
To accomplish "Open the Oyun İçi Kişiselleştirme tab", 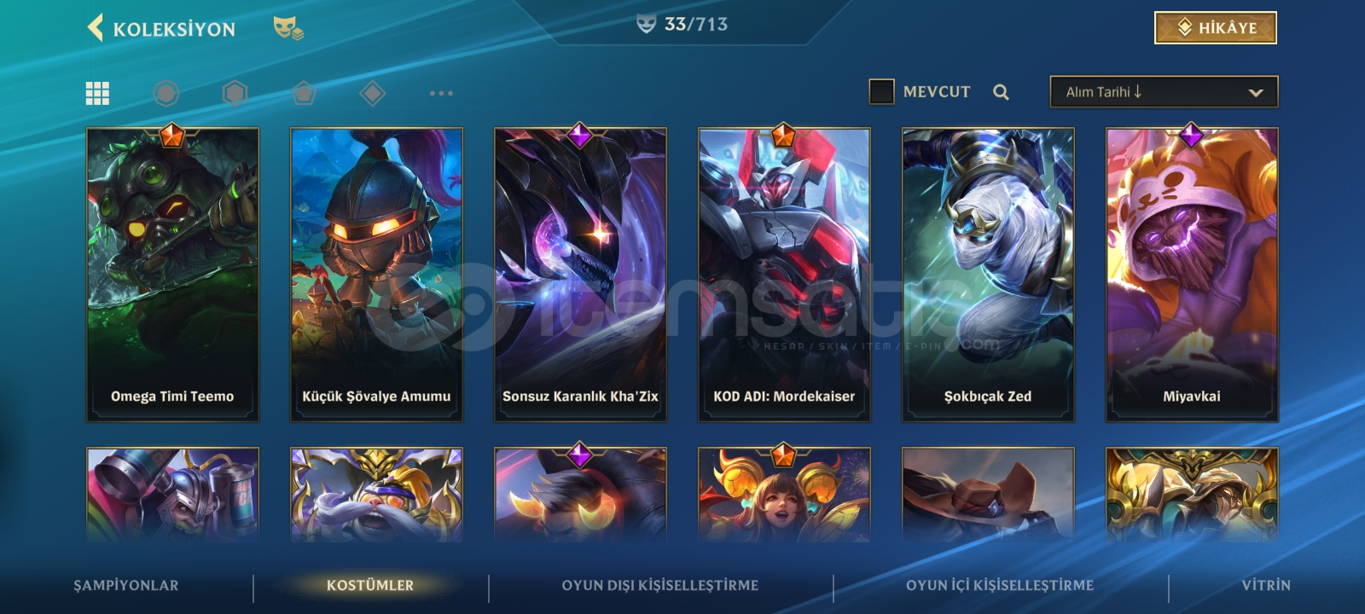I will pyautogui.click(x=1000, y=585).
